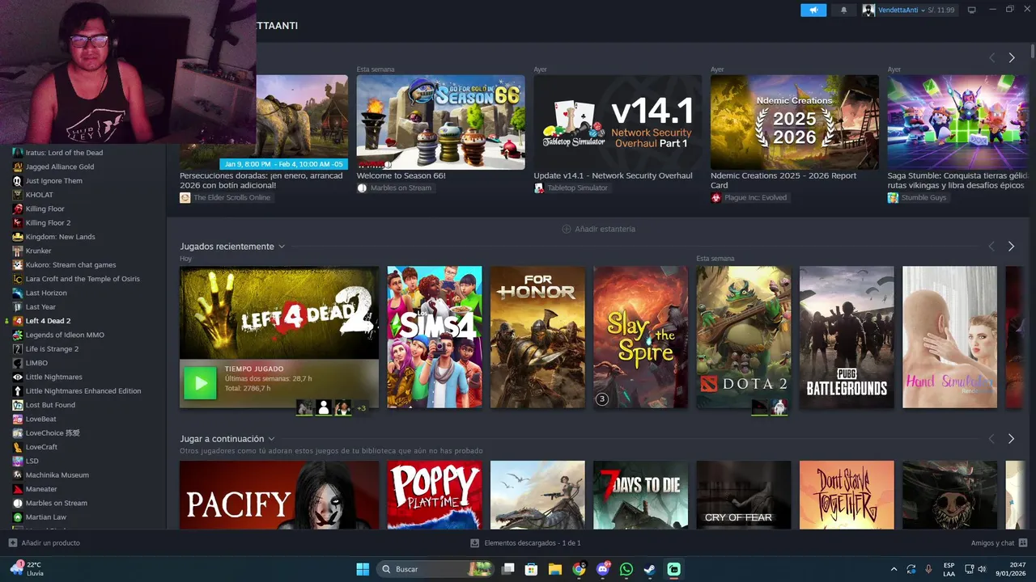This screenshot has width=1036, height=582.
Task: Expand the Jugar a continuación shelf dropdown
Action: pos(272,439)
